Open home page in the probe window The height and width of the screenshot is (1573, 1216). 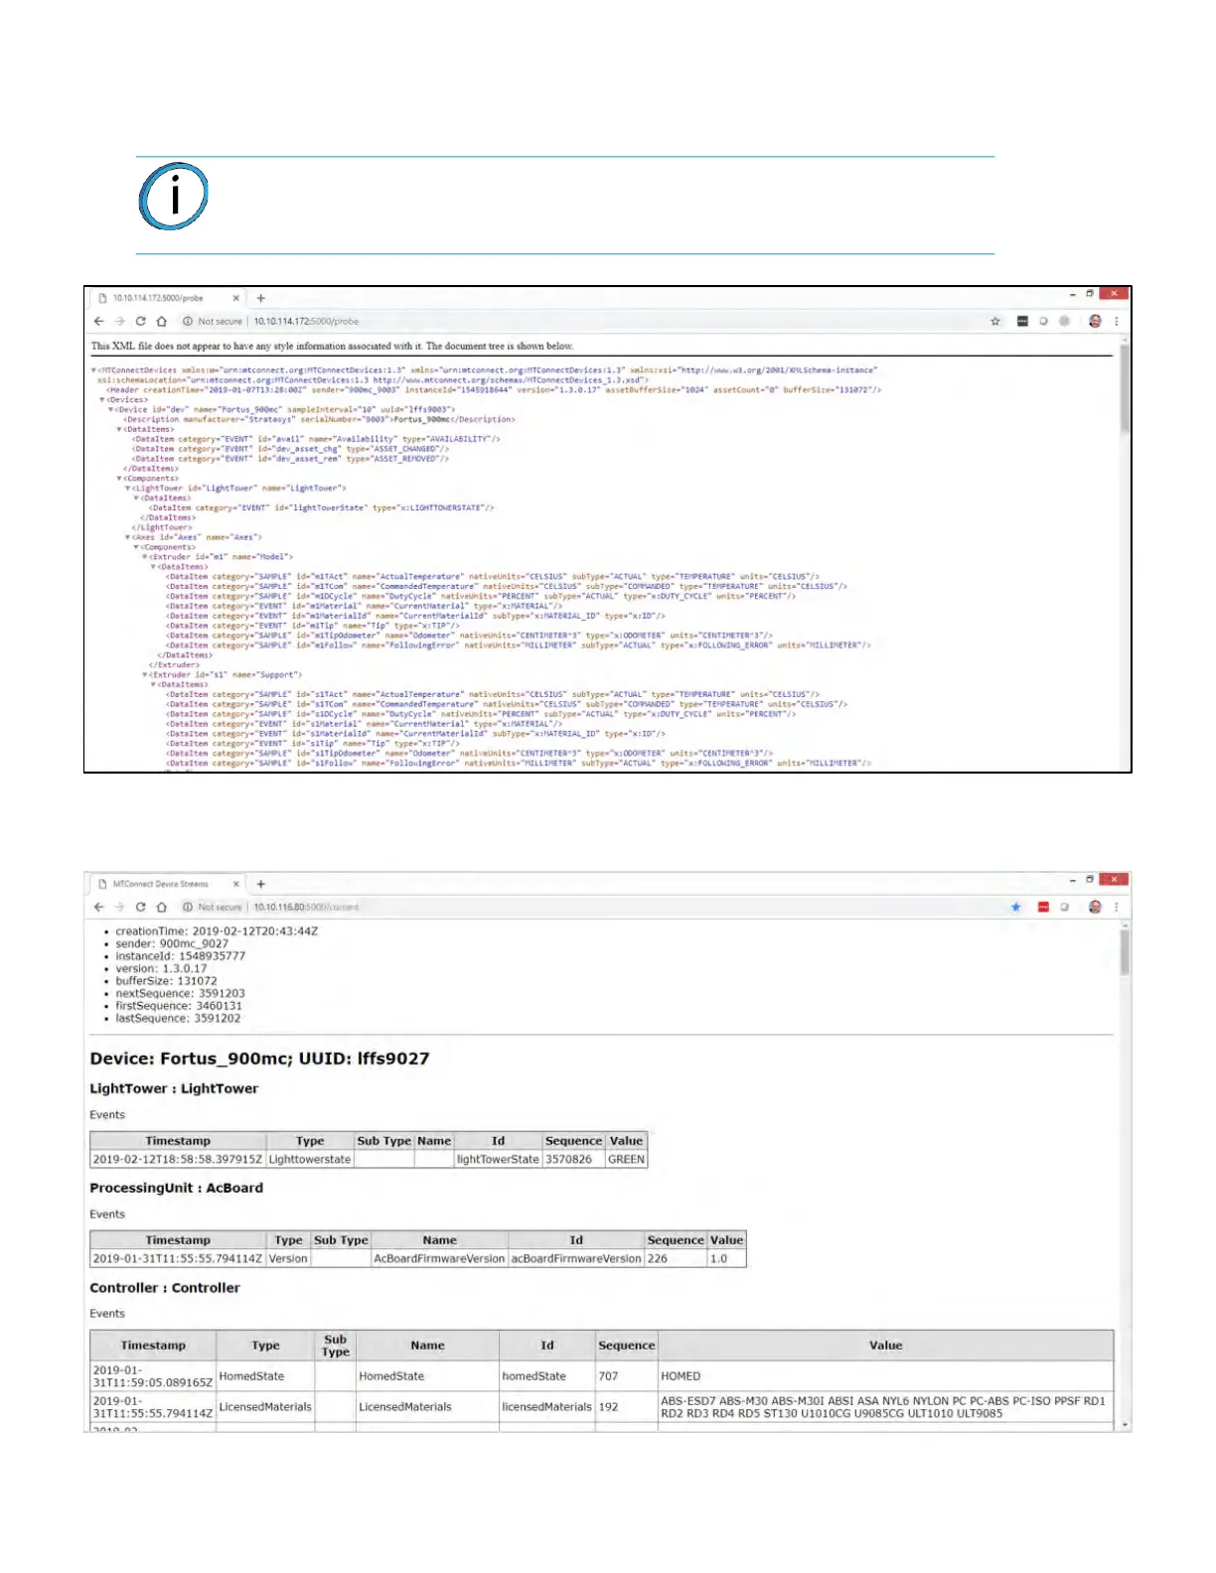[x=161, y=322]
